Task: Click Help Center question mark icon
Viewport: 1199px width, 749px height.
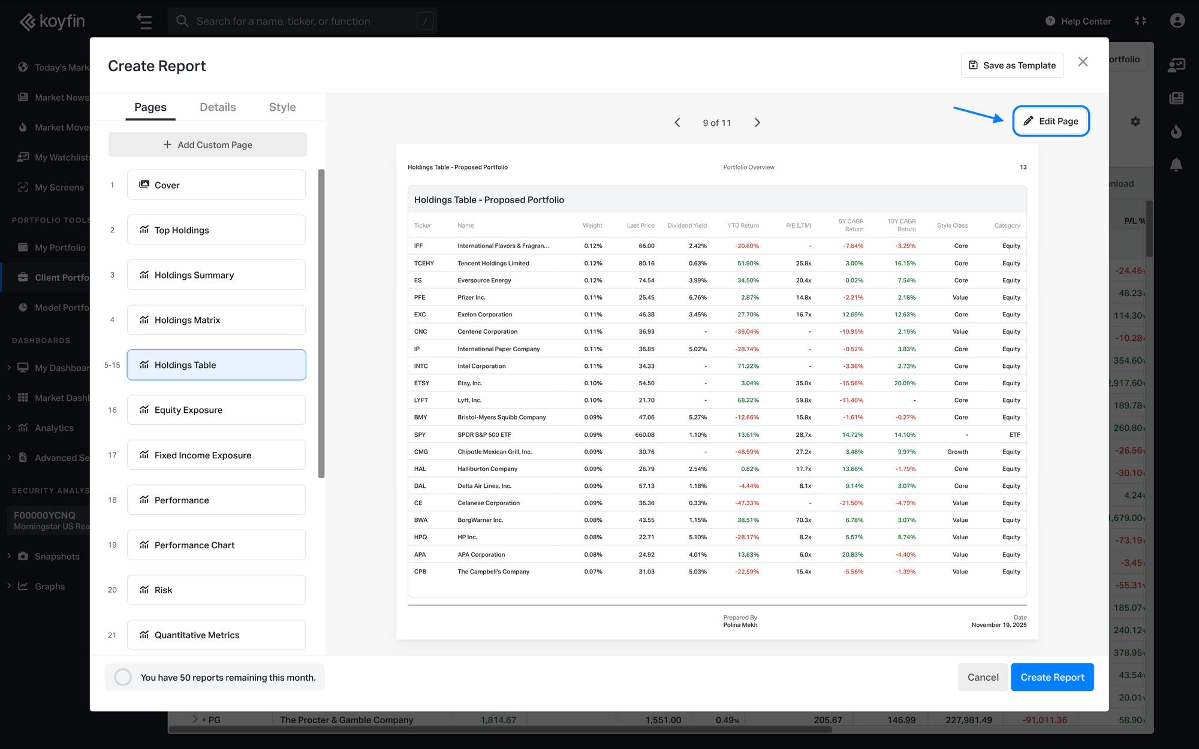Action: click(x=1050, y=21)
